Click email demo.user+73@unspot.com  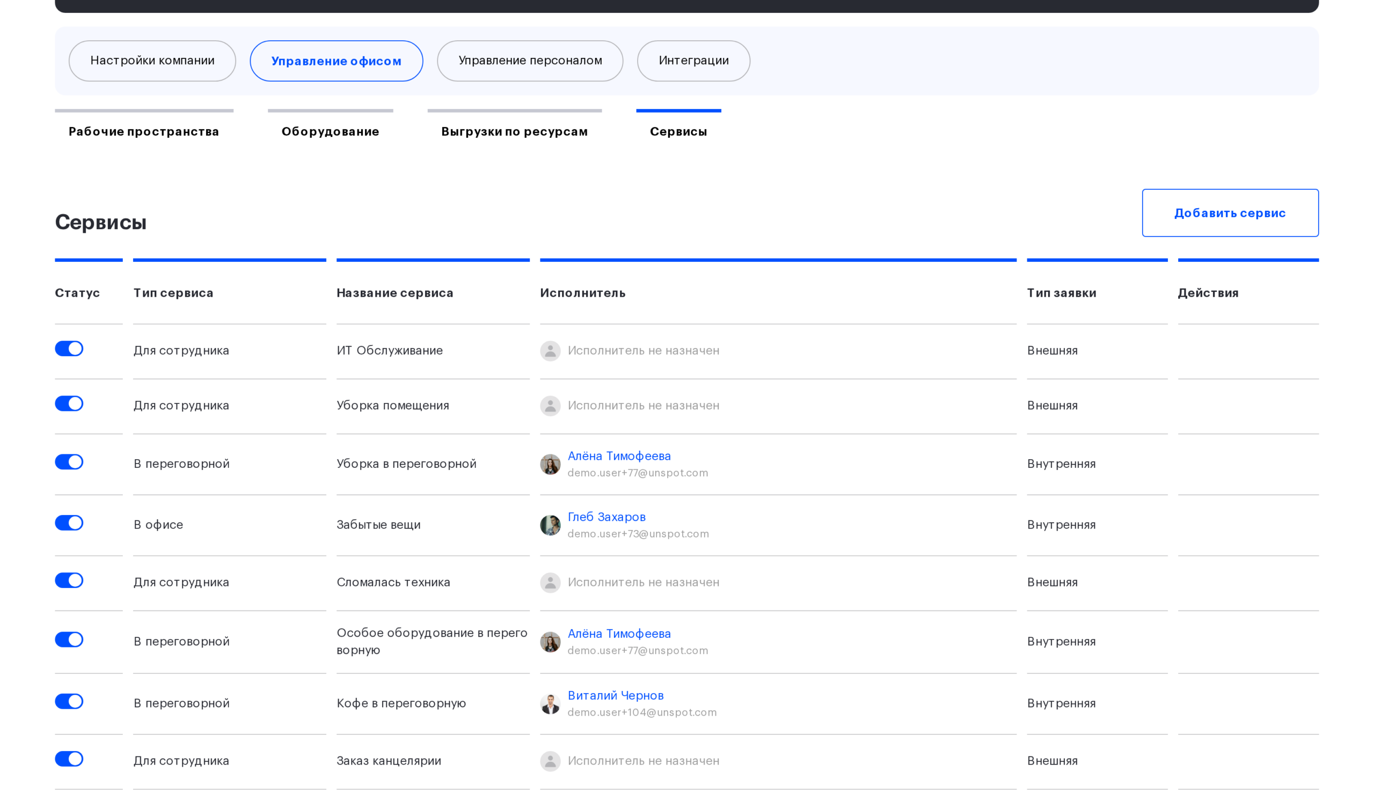click(638, 533)
